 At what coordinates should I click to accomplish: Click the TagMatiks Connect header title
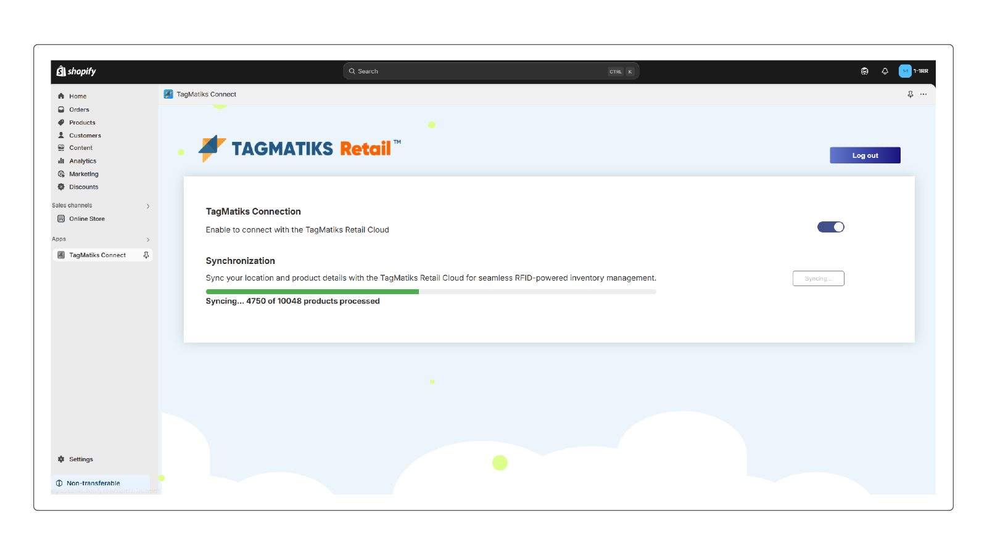pyautogui.click(x=207, y=94)
